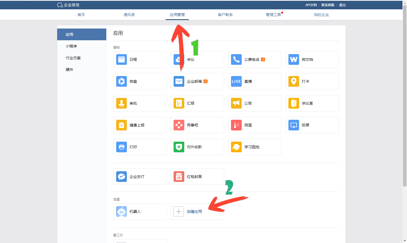
Task: Open the API文档 link
Action: tap(311, 5)
